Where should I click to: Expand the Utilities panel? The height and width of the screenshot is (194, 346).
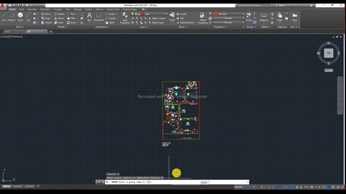[265, 27]
